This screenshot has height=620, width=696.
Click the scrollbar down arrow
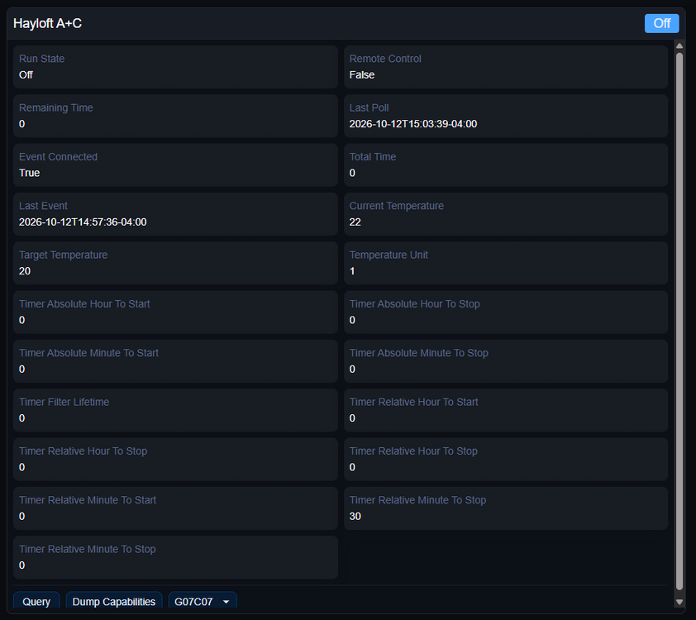[x=679, y=602]
